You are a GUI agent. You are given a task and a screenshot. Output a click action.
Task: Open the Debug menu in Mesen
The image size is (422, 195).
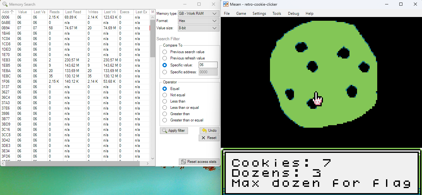tap(293, 14)
